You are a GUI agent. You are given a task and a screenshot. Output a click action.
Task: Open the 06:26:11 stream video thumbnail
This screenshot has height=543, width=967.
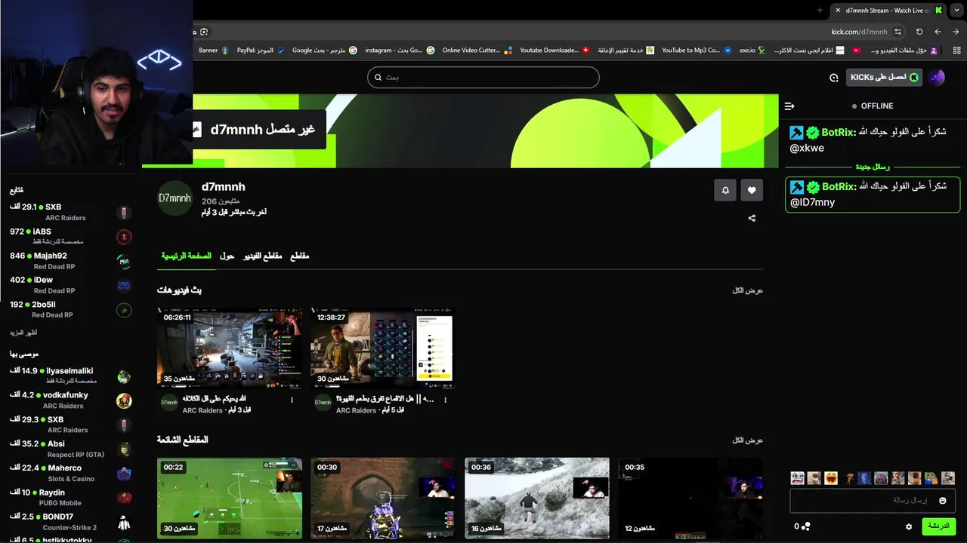[x=230, y=348]
